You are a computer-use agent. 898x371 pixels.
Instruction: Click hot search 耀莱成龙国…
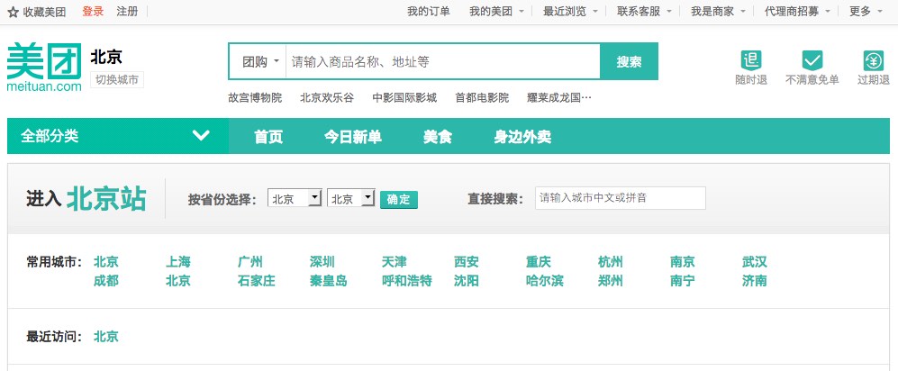click(x=559, y=98)
